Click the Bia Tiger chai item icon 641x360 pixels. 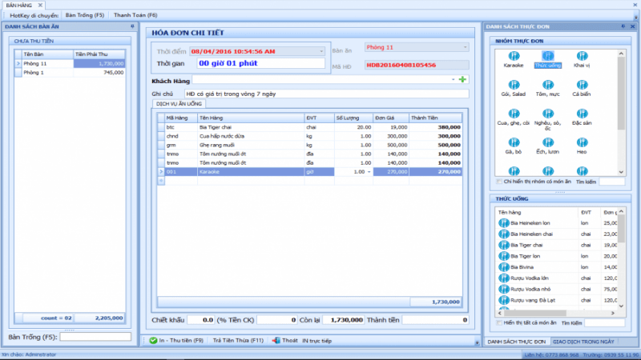504,245
